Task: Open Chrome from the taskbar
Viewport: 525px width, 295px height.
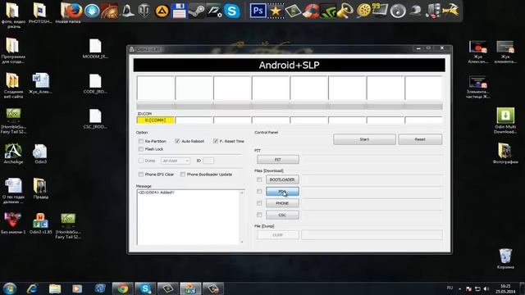Action: click(x=122, y=288)
